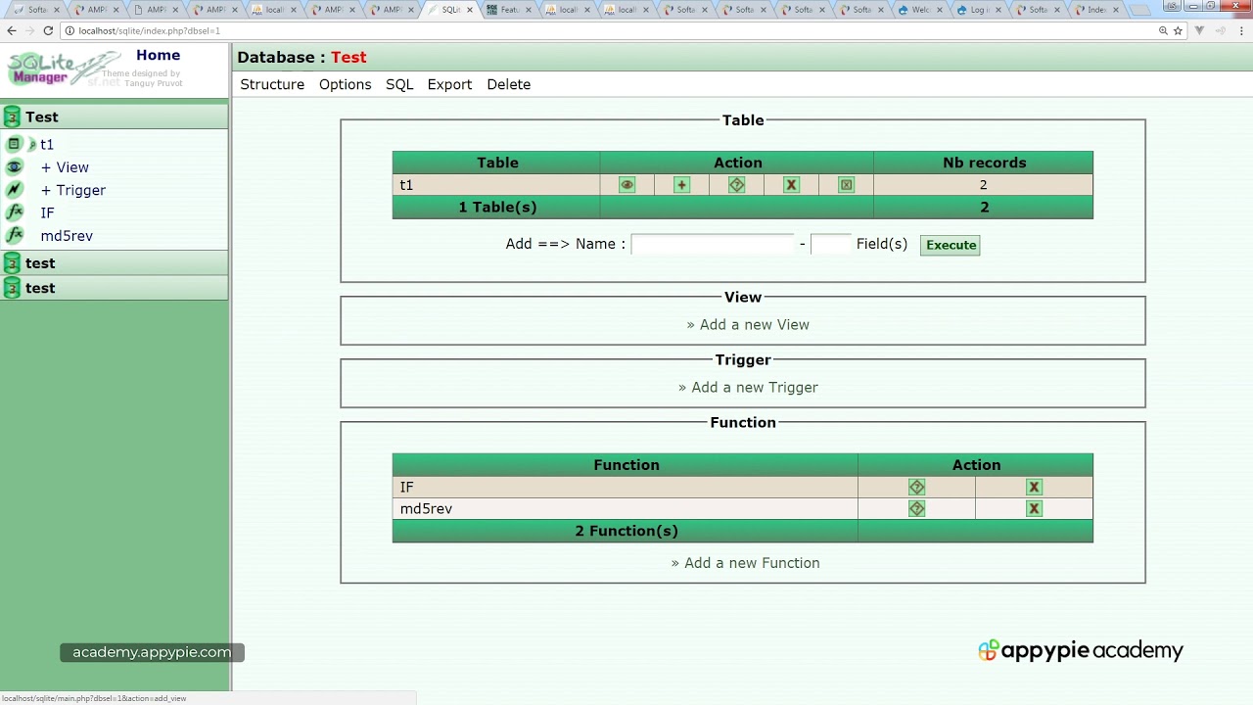This screenshot has width=1253, height=705.
Task: Follow the Add a new Function link
Action: click(x=745, y=563)
